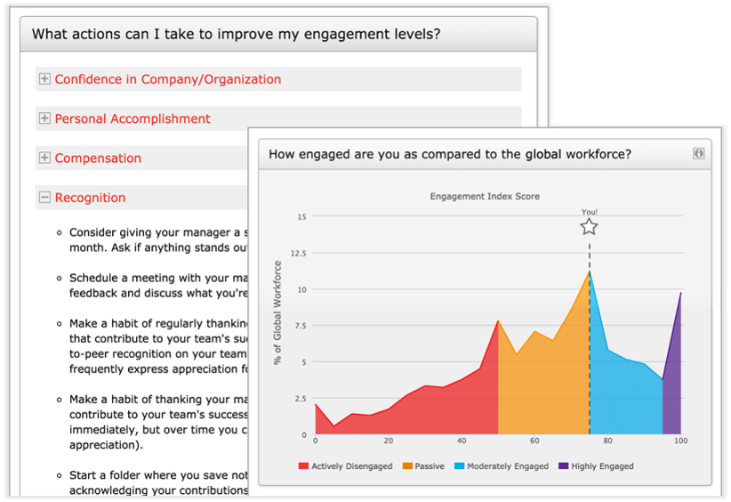
Task: Expand the Confidence in Company/Organization plus icon
Action: click(44, 79)
